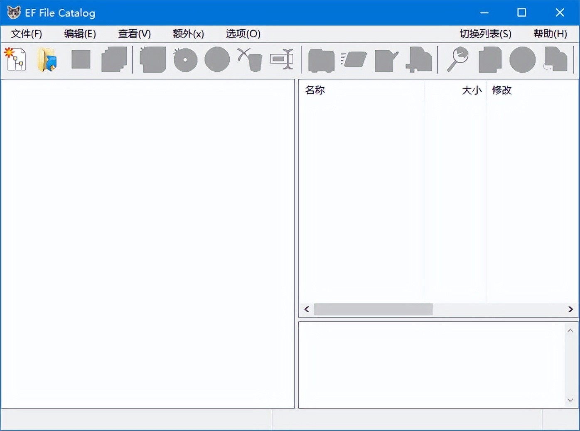
Task: Click the rename/edit entry icon
Action: click(x=386, y=60)
